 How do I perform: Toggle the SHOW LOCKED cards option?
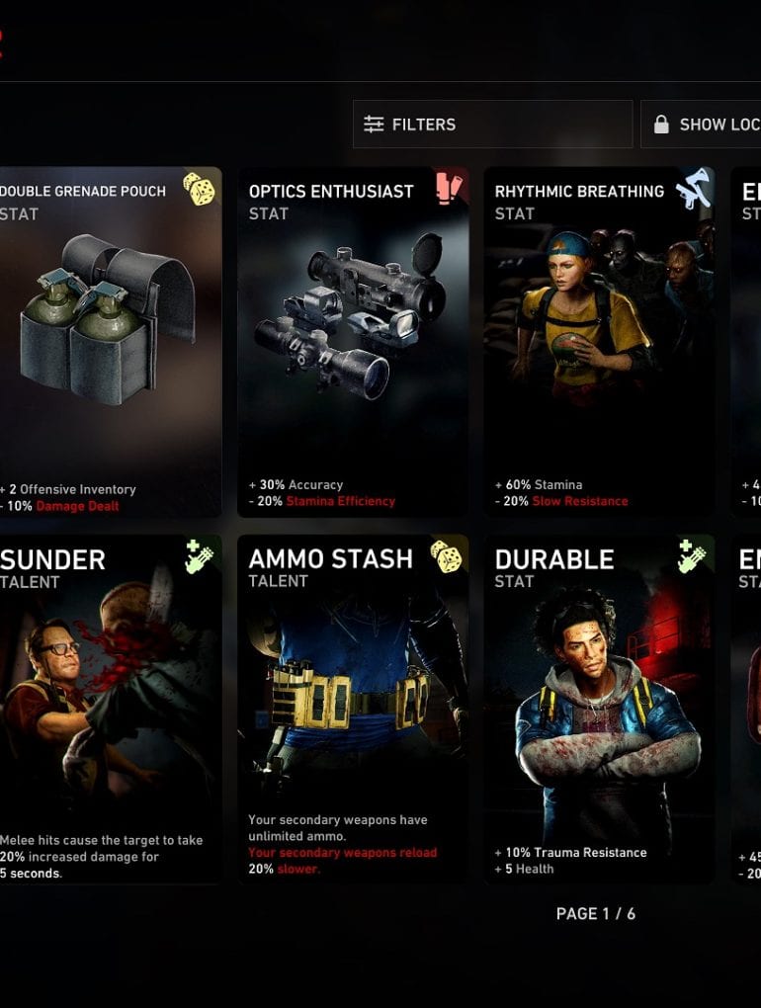tap(701, 125)
